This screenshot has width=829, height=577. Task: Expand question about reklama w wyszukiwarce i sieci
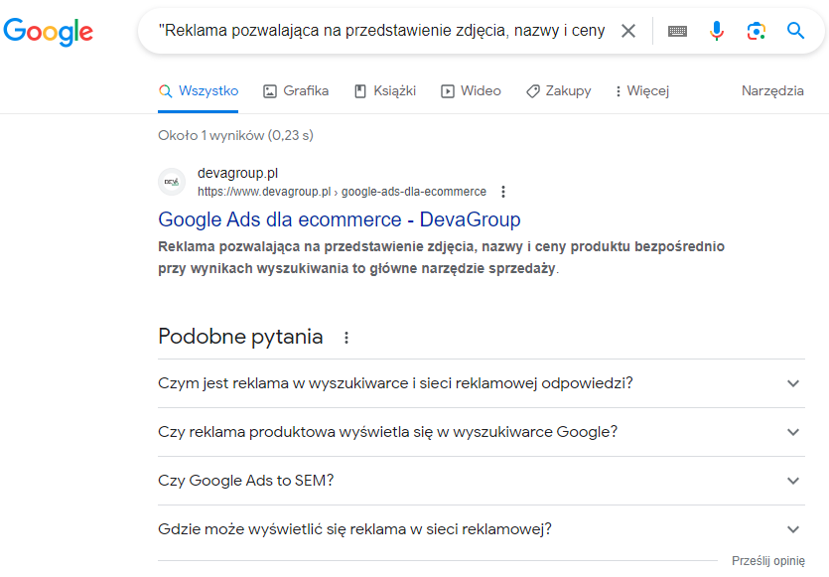point(482,383)
